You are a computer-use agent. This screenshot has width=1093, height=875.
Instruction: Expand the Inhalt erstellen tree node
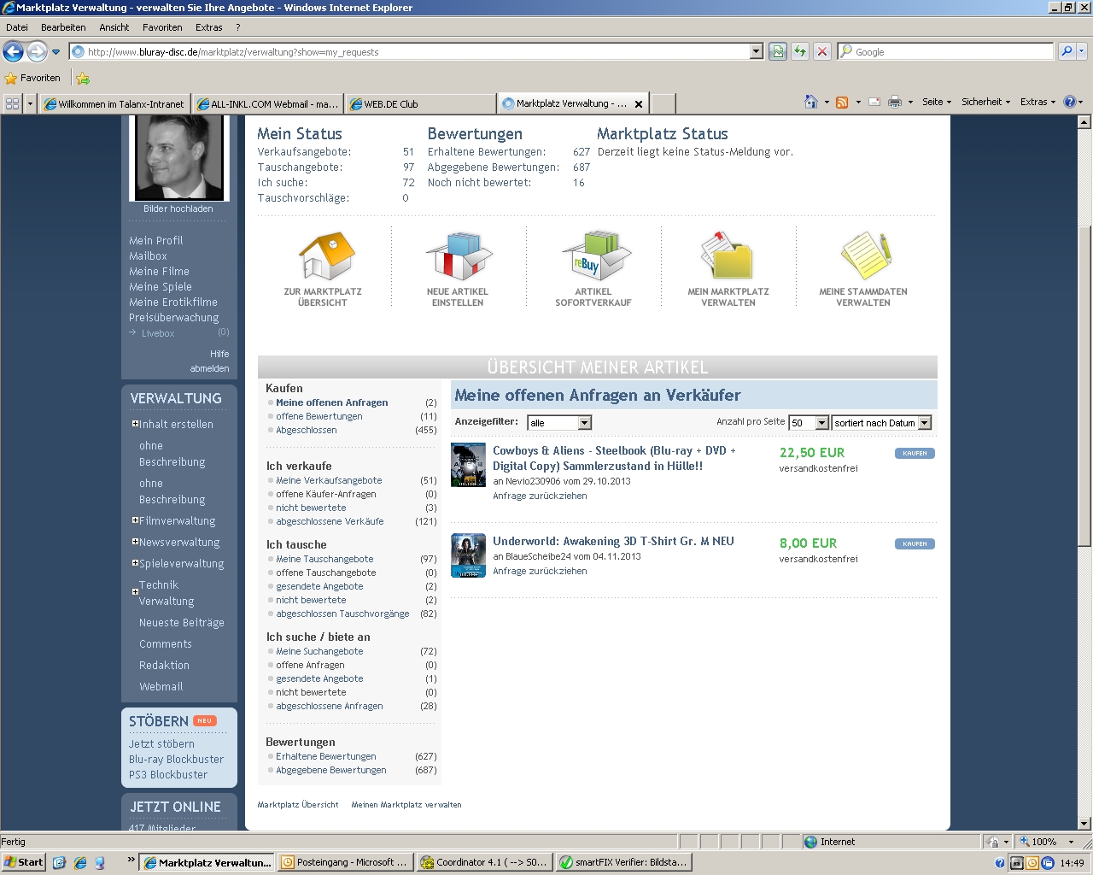[135, 424]
